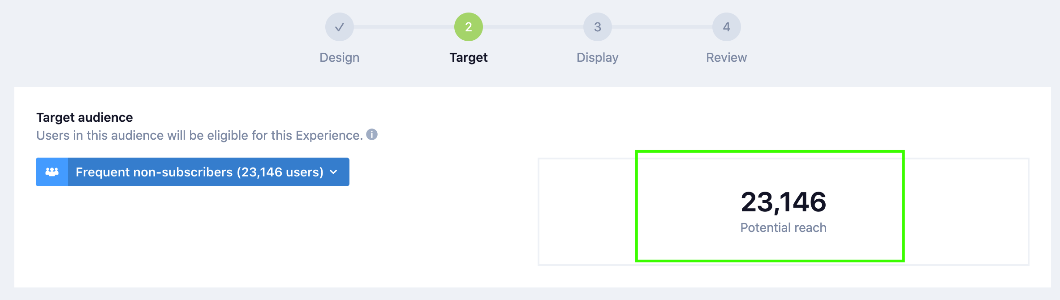
Task: Open the Design step label
Action: click(339, 57)
